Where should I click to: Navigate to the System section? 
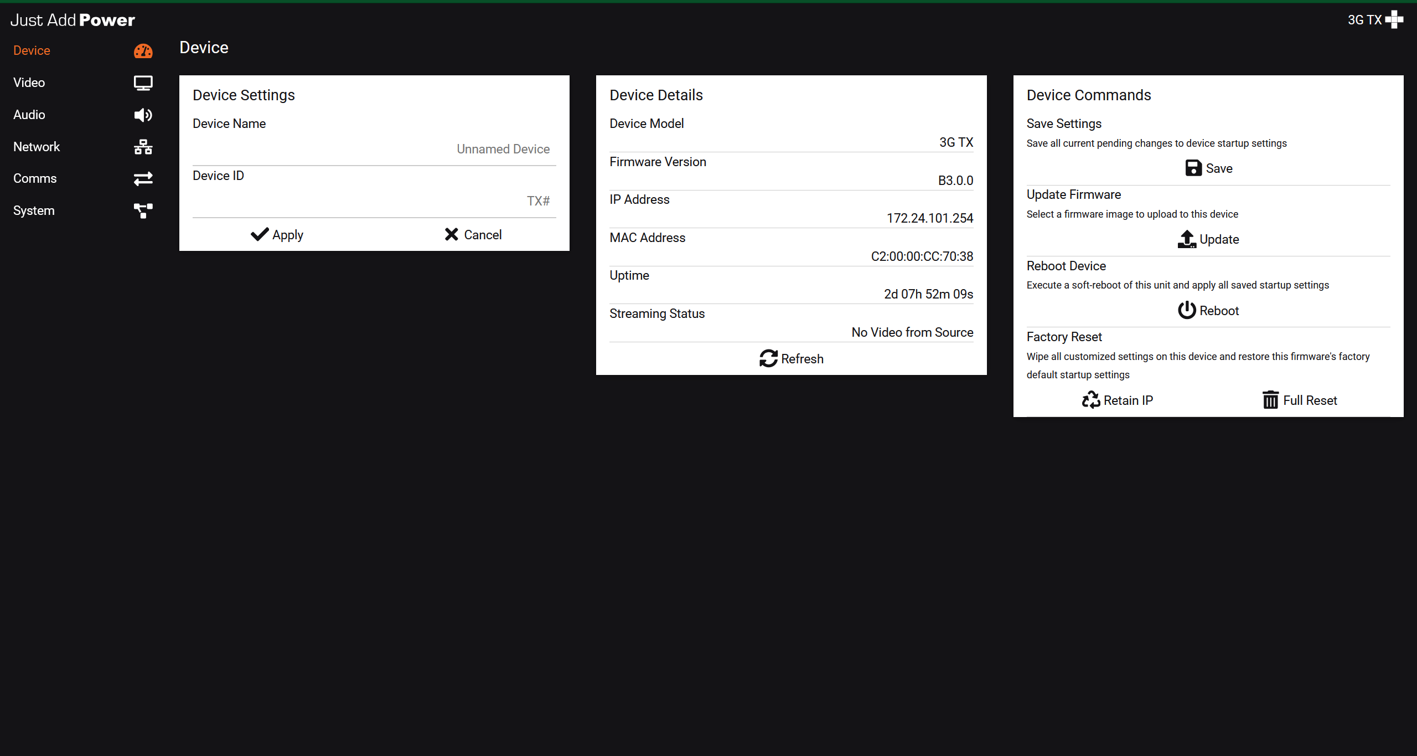tap(83, 210)
